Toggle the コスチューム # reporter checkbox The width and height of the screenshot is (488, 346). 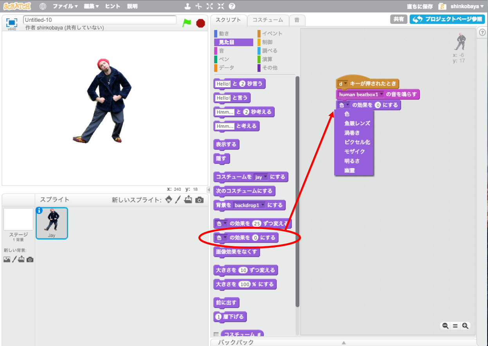(x=216, y=335)
